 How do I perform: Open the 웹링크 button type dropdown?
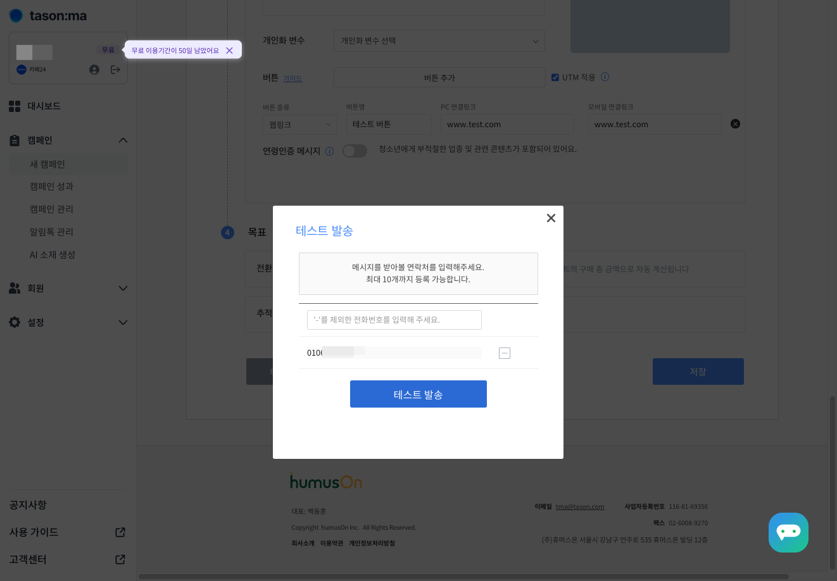coord(300,125)
